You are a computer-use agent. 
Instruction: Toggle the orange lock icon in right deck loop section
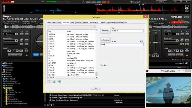(187, 55)
